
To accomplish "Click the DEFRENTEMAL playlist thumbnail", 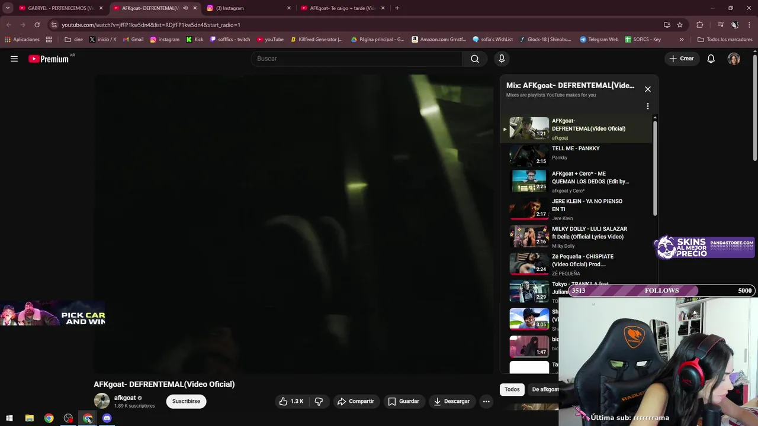I will (x=529, y=128).
